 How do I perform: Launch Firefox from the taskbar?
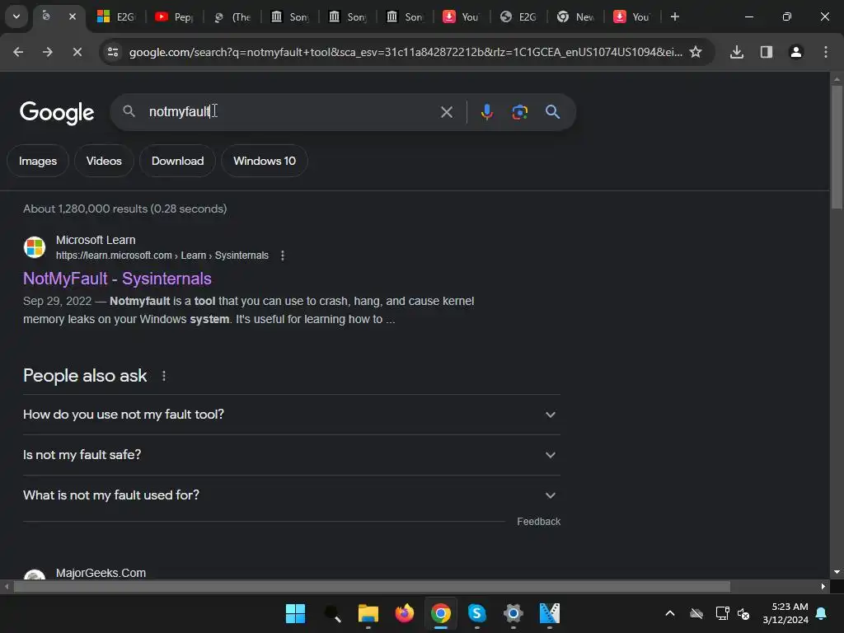[404, 613]
